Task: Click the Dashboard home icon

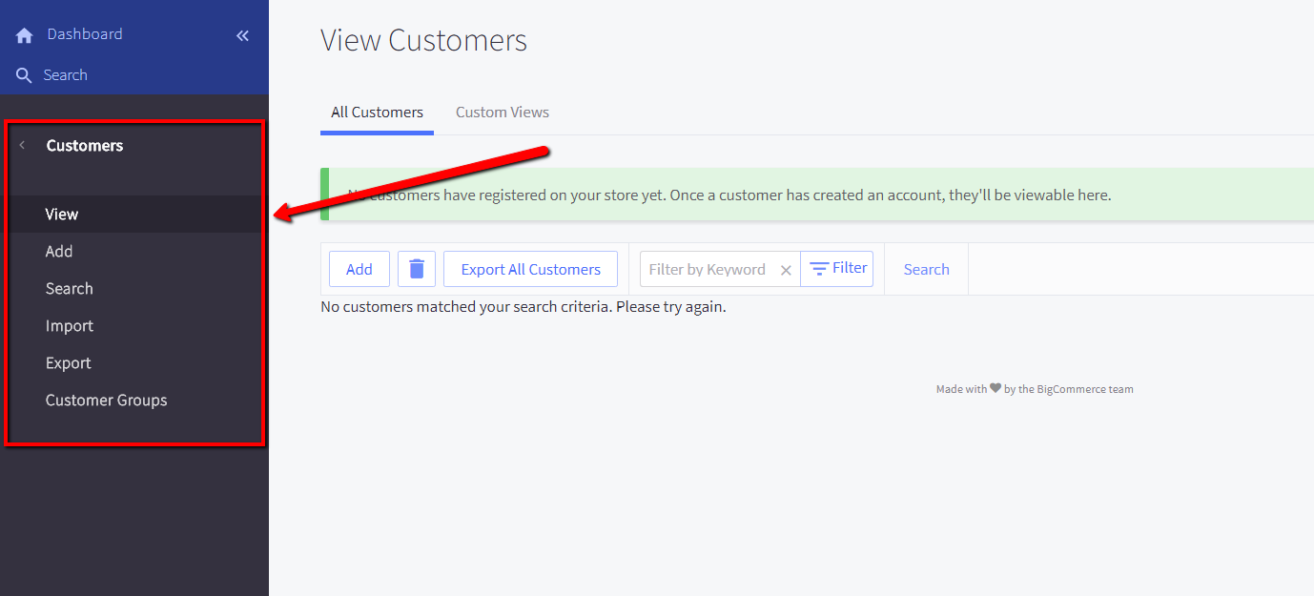Action: [x=23, y=33]
